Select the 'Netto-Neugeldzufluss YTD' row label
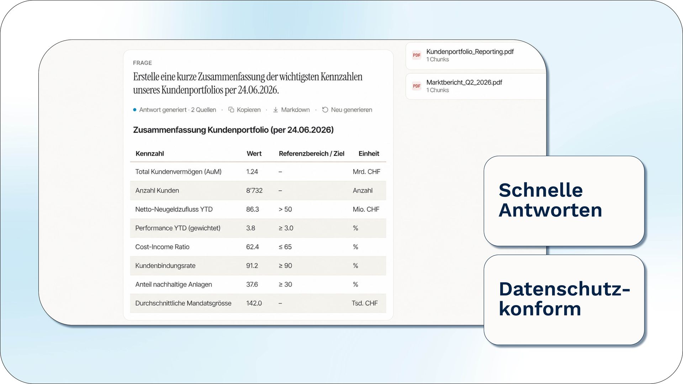This screenshot has width=683, height=384. click(174, 209)
